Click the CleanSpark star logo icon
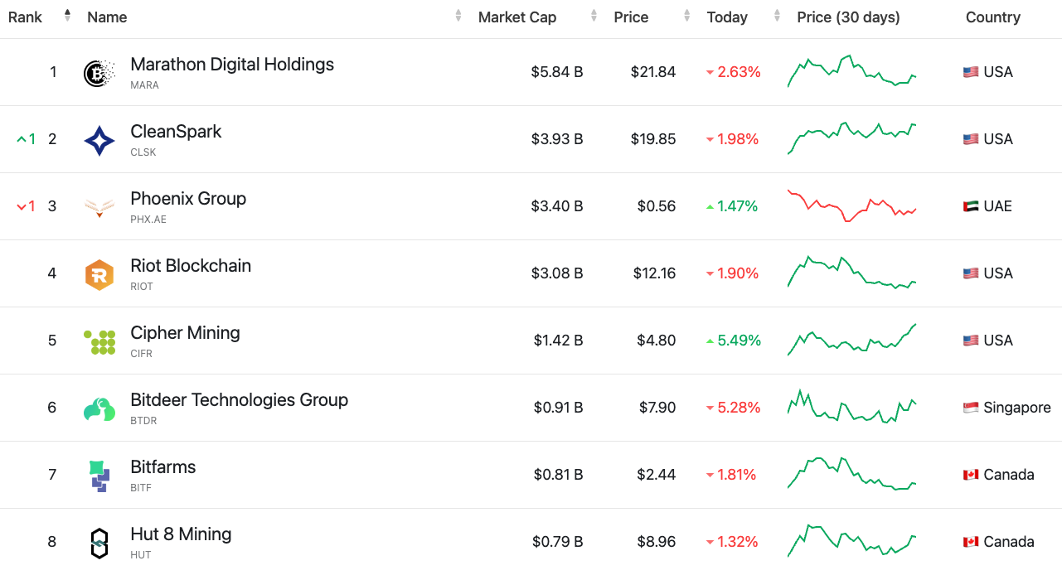The image size is (1062, 575). click(99, 141)
